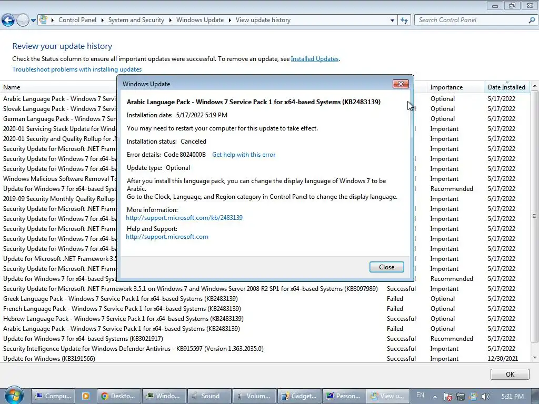Open Troubleshoot problems with installing updates
This screenshot has height=404, width=539.
(x=77, y=69)
